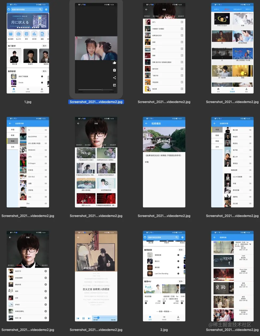Viewport: 260px width, 336px height.
Task: Click the play icon next to Last One Standing in 2.jpg
Action: point(178,273)
